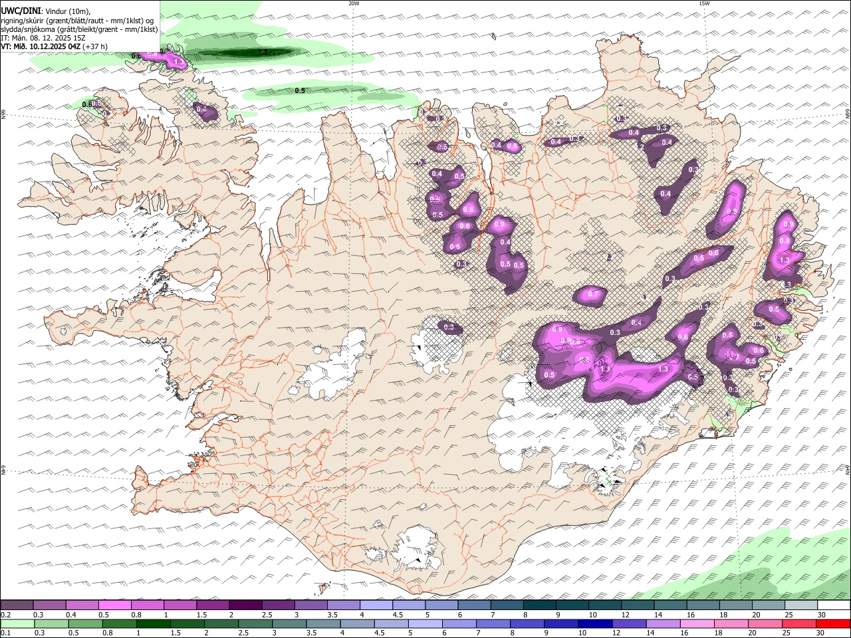Image resolution: width=851 pixels, height=638 pixels.
Task: Pick the dark teal 9 swatch in the upper legend row
Action: pos(572,605)
